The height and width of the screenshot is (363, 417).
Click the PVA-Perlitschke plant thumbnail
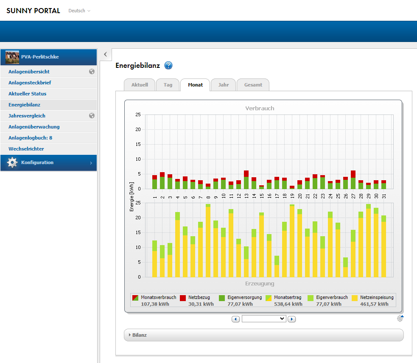point(12,57)
